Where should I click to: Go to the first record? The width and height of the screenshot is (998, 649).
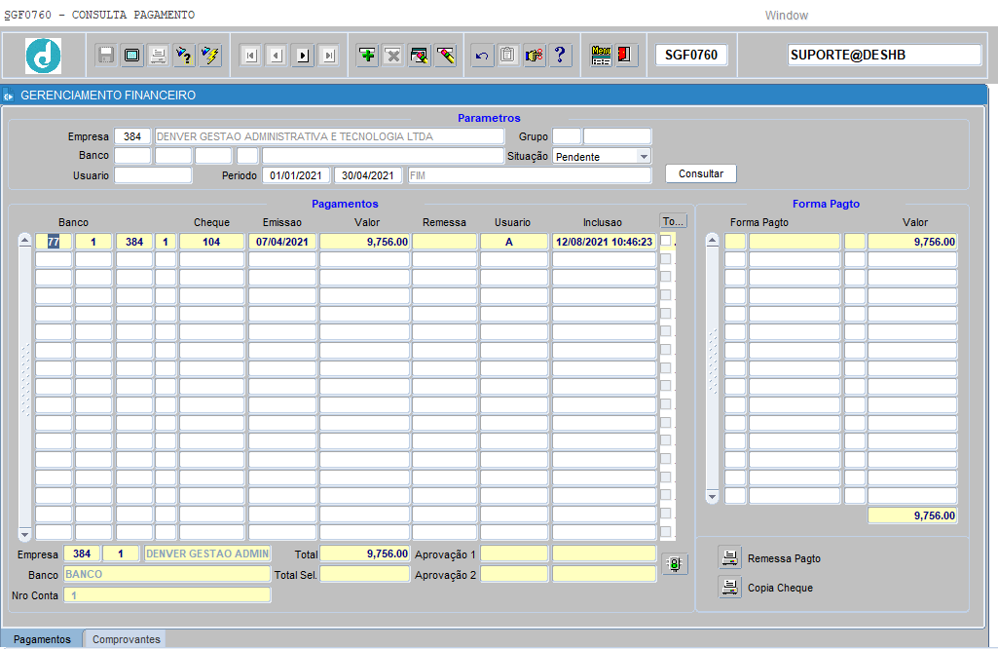click(x=251, y=56)
